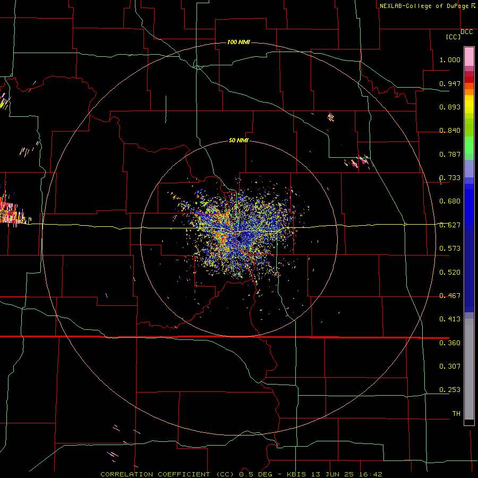Click the 0.573 legend value
Image resolution: width=478 pixels, height=478 pixels.
(450, 249)
